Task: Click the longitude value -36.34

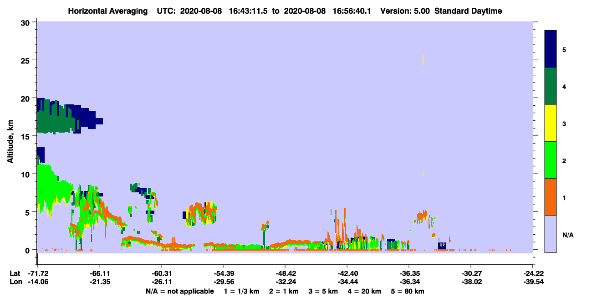Action: tap(409, 282)
